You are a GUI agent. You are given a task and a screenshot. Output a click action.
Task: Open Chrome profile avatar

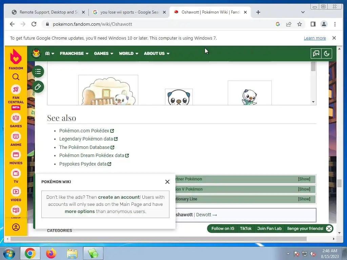tap(324, 24)
